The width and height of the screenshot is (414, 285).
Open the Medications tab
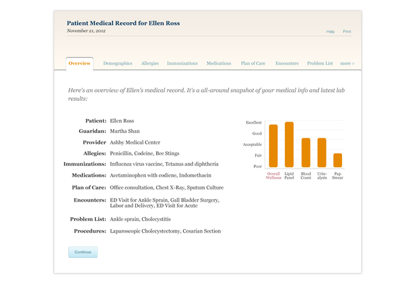[x=219, y=63]
